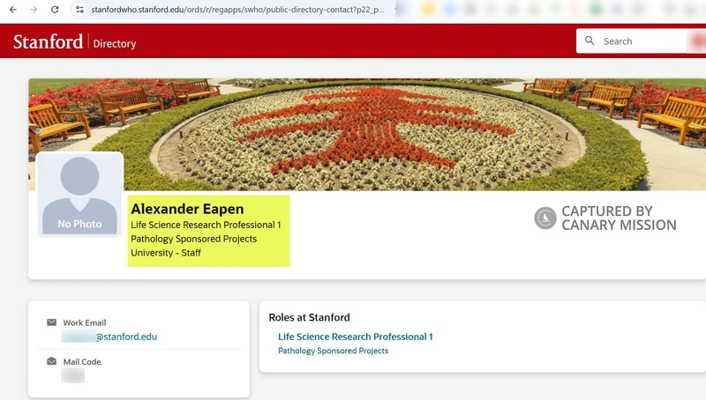The width and height of the screenshot is (706, 400).
Task: Select the name Alexander Eapen
Action: pyautogui.click(x=187, y=209)
